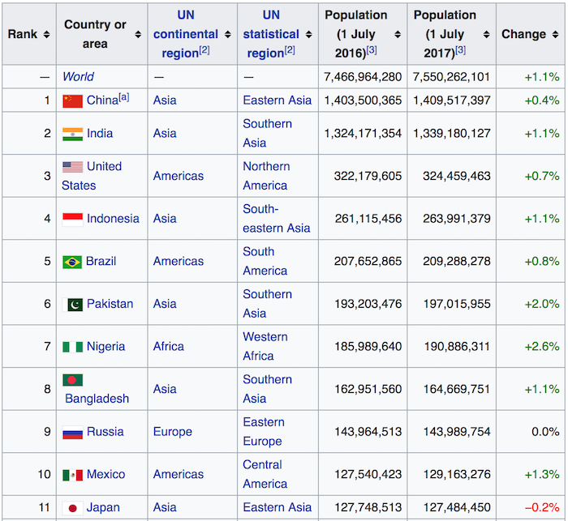Click the United States flag icon
The image size is (568, 521).
pyautogui.click(x=72, y=167)
